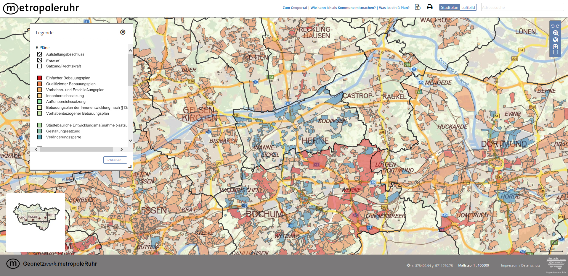Click the red Einfacher Bebauungsplan swatch
The image size is (568, 276).
tap(39, 78)
